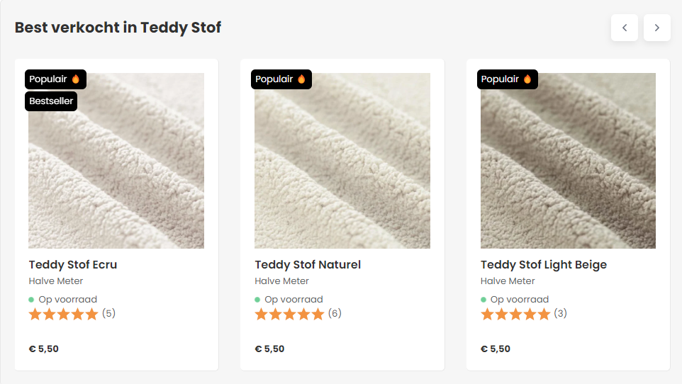Click the Teddy Stof Ecru title link

click(73, 265)
